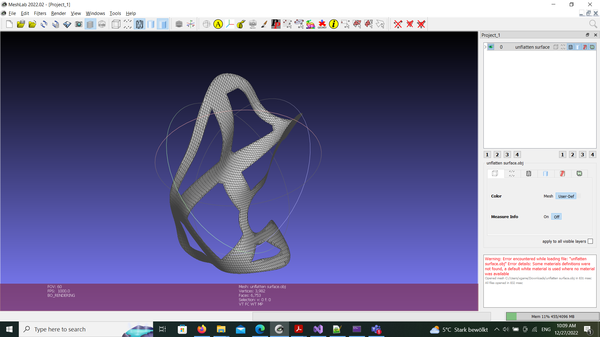This screenshot has height=337, width=600.
Task: Switch to the selection tab in render options
Action: pyautogui.click(x=562, y=173)
